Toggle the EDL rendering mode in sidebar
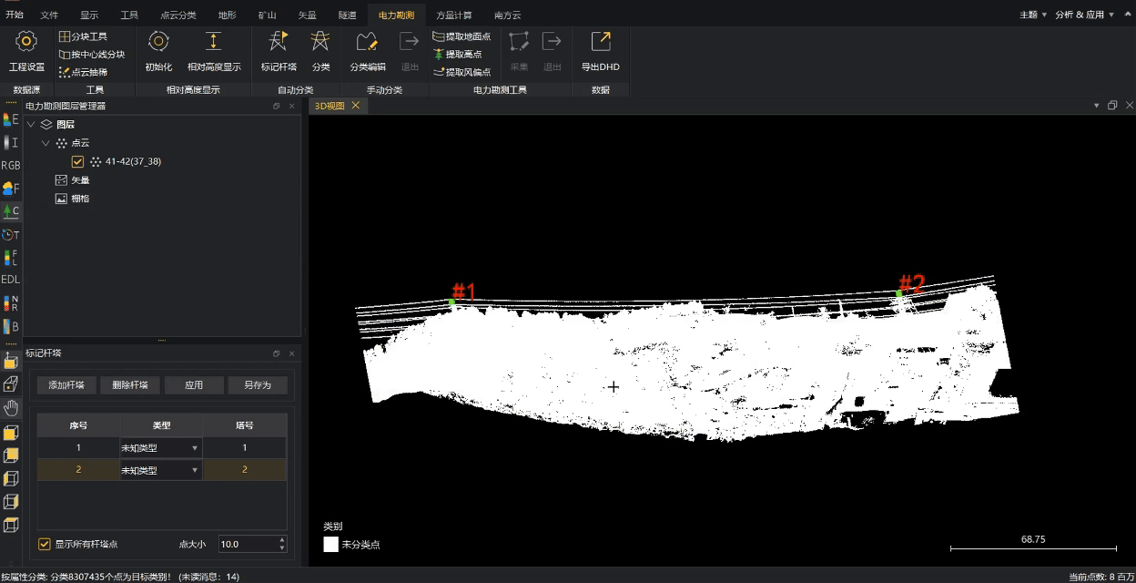 tap(11, 280)
